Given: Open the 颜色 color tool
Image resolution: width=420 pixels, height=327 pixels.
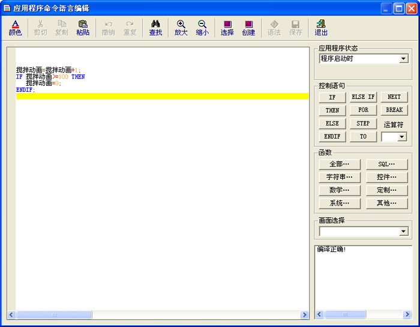Looking at the screenshot, I should click(x=15, y=28).
